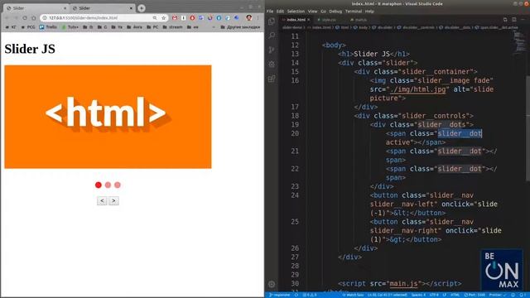Click the red Opera-style extension icon
The height and width of the screenshot is (298, 530).
pyautogui.click(x=192, y=18)
